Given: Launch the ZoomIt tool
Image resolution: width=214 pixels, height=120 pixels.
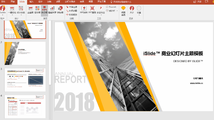Looking at the screenshot, I should click(111, 7).
